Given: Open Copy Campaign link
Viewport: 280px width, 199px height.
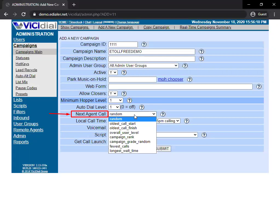Looking at the screenshot, I should click(157, 27).
